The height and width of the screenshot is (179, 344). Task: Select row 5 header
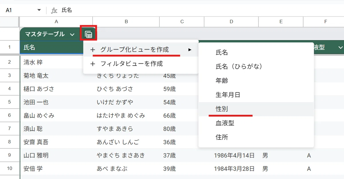pos(9,102)
